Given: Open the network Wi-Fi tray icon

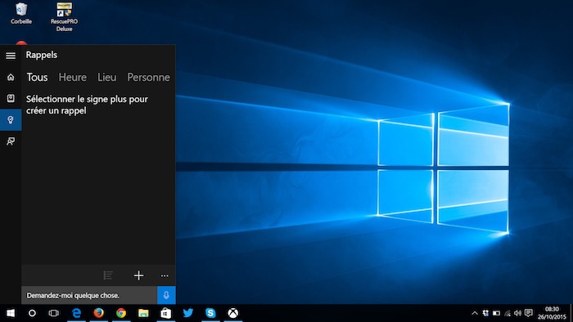Looking at the screenshot, I should [x=508, y=313].
